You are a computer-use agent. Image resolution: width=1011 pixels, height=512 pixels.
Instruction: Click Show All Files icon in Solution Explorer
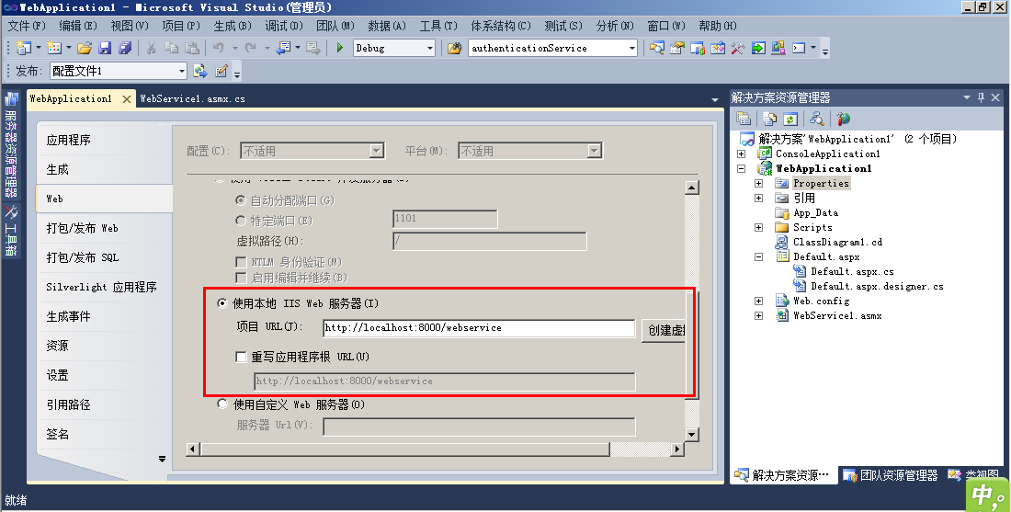click(769, 119)
